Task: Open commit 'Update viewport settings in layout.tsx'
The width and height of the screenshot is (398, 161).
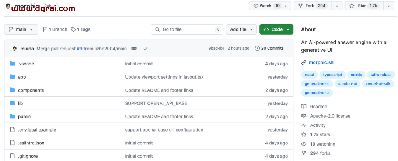Action: coord(164,77)
